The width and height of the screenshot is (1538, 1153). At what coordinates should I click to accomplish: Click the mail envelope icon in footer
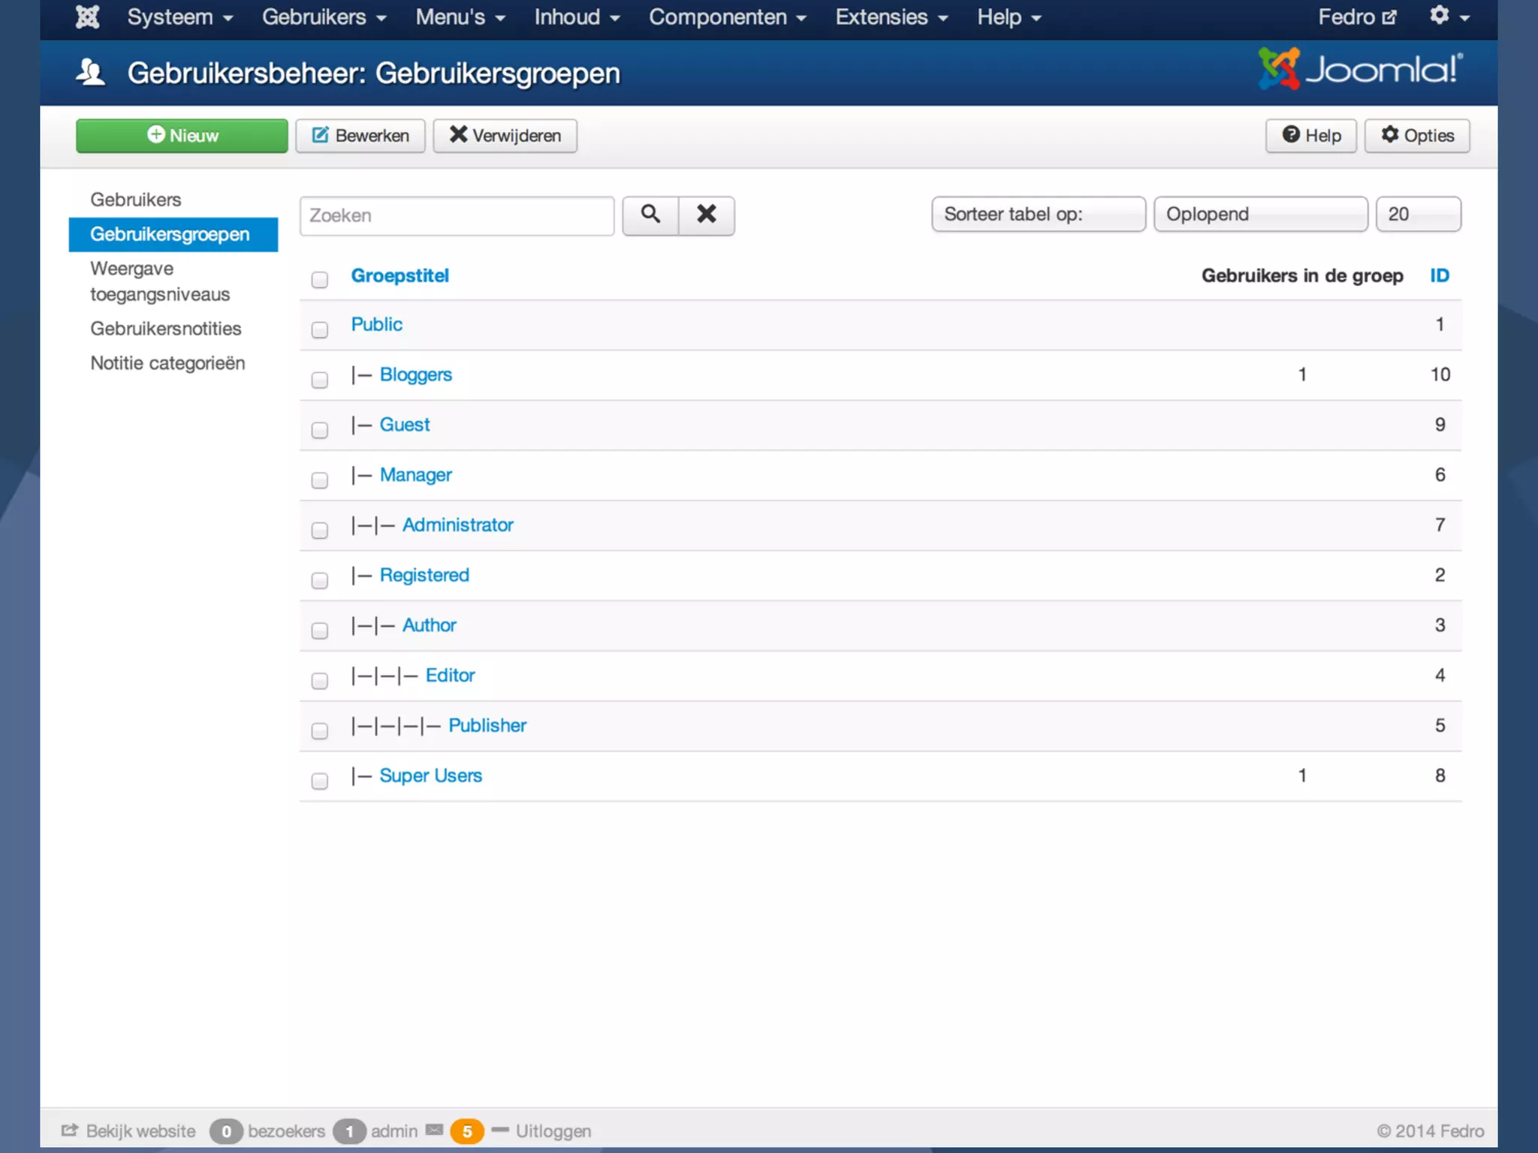click(434, 1130)
